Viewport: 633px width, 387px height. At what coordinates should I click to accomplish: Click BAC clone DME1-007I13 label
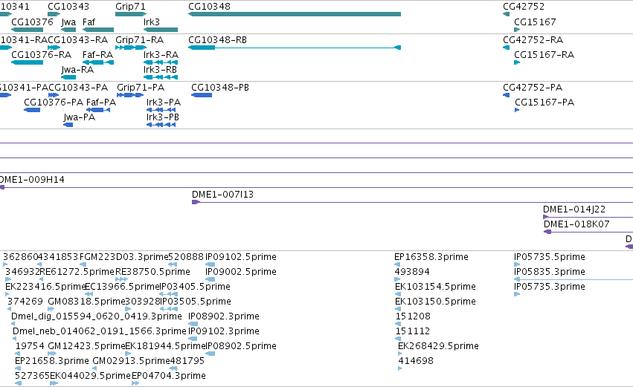(222, 195)
